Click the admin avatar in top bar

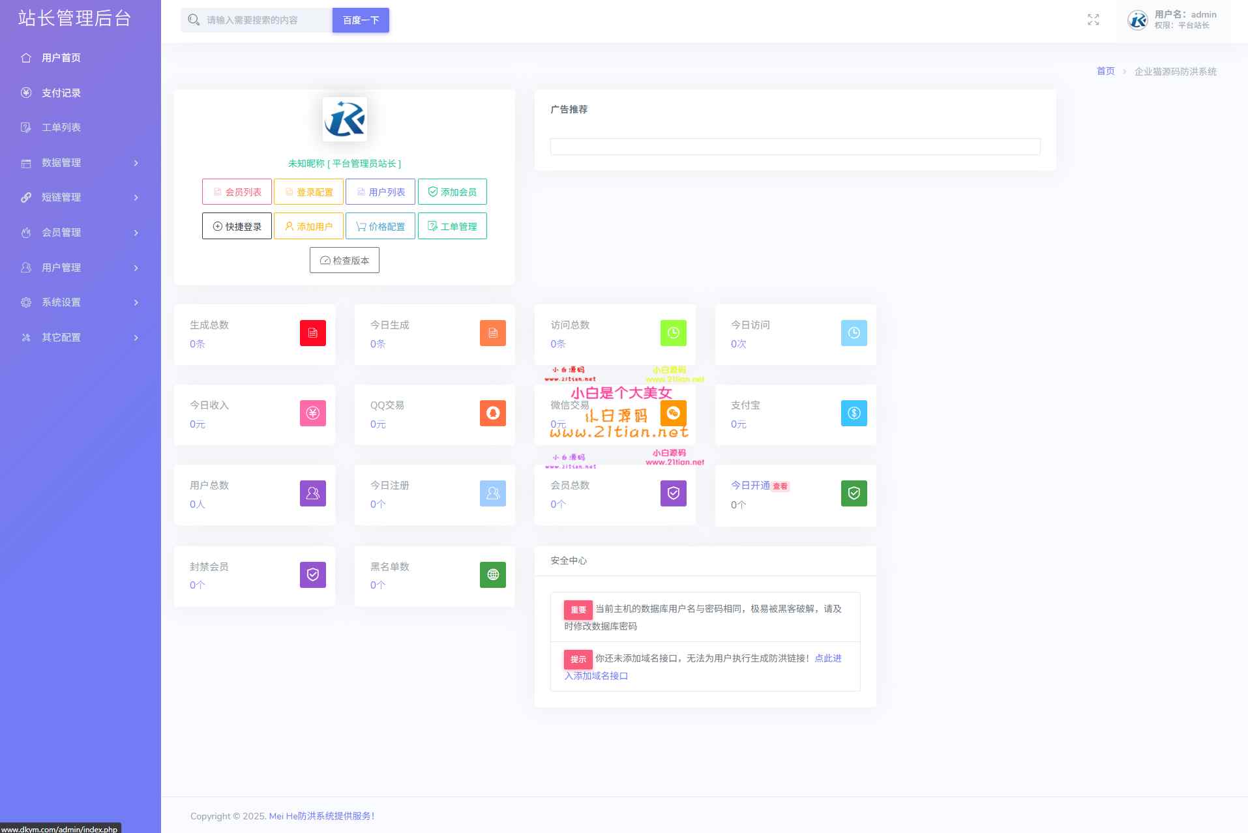tap(1138, 20)
